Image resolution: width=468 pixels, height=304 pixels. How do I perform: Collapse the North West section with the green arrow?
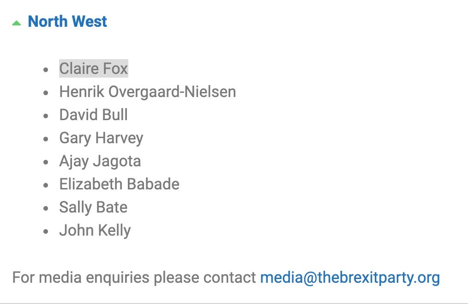point(17,23)
